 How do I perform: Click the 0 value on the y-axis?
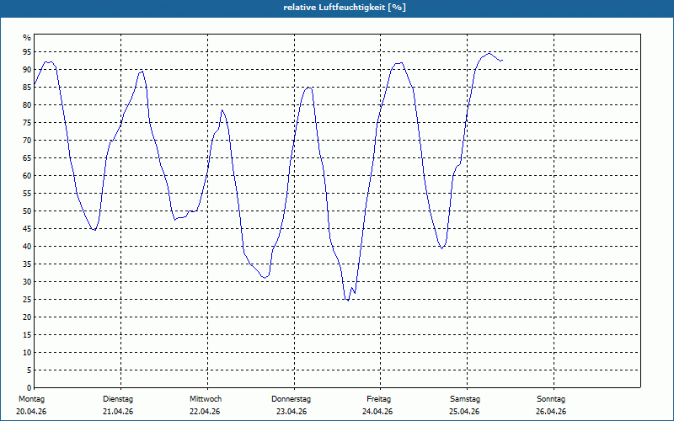(x=29, y=387)
